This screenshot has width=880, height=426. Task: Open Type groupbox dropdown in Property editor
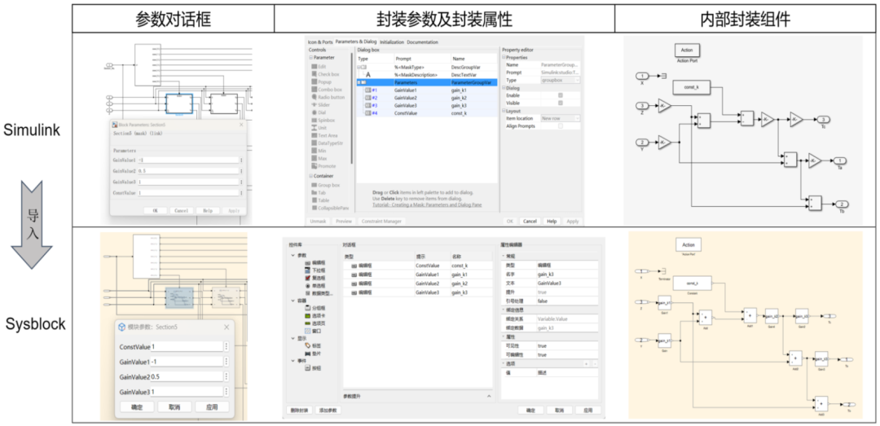coord(561,81)
